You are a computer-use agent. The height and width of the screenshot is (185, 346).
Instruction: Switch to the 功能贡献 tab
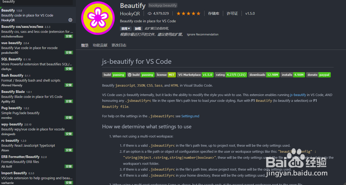pyautogui.click(x=100, y=45)
